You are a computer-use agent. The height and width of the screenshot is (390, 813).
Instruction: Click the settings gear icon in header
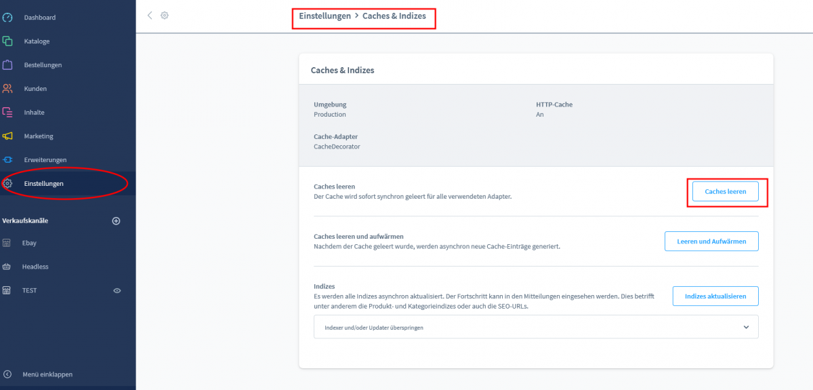coord(165,15)
